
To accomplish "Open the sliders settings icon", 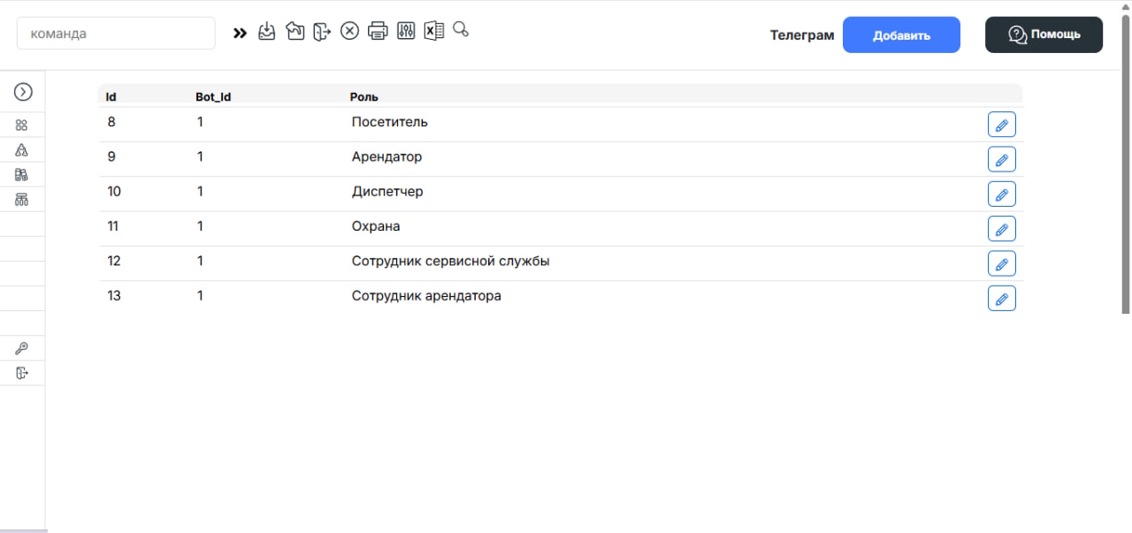I will point(406,31).
